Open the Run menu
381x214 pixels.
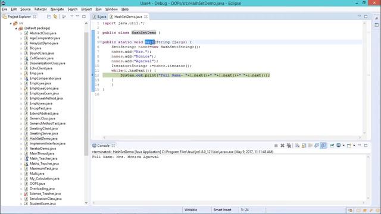pos(98,10)
